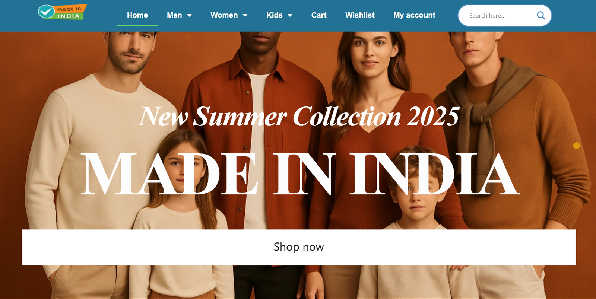Select the Women menu label

(x=224, y=15)
